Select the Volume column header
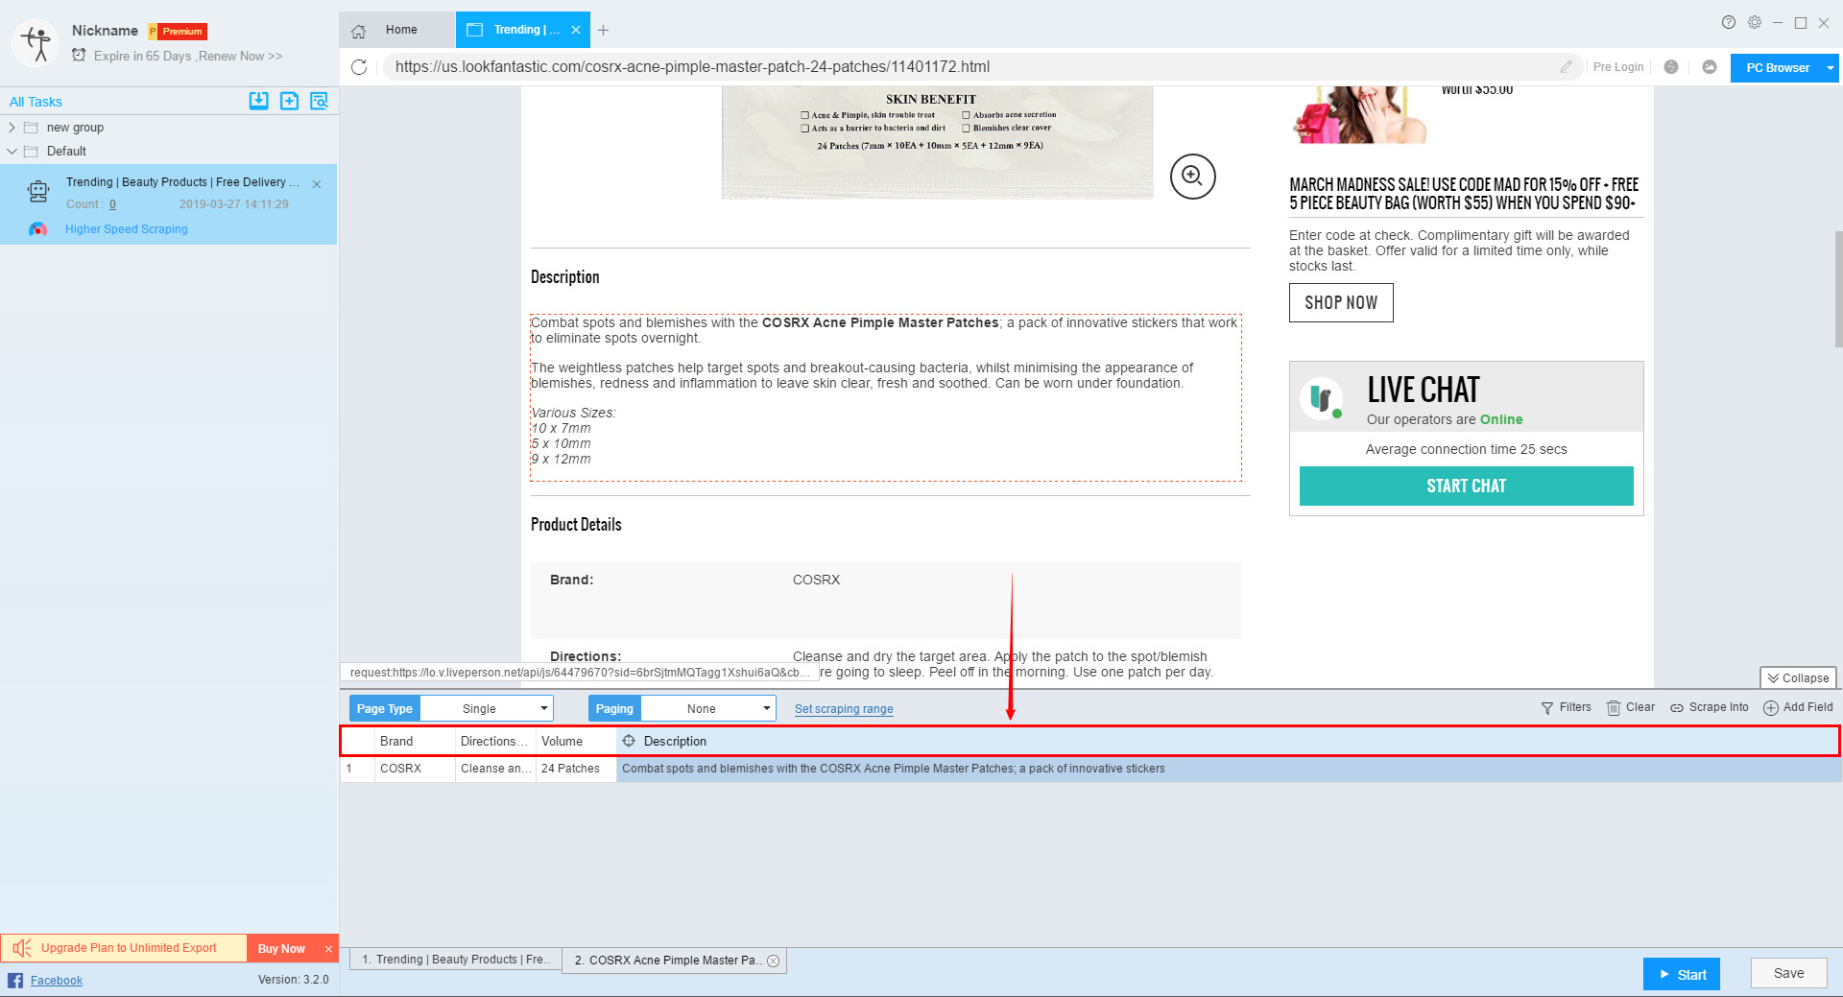Viewport: 1843px width, 997px height. (576, 741)
